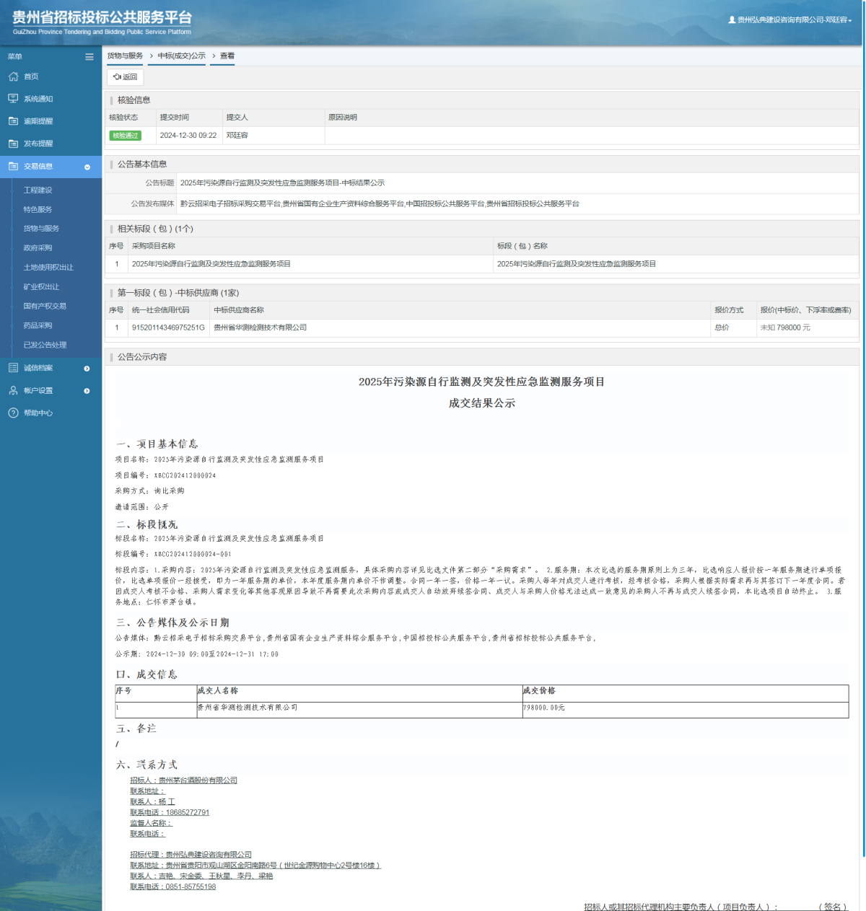The image size is (866, 911).
Task: Click the user avatar icon in header
Action: 732,20
